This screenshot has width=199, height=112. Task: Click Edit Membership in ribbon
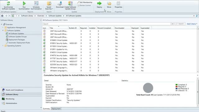coord(85,2)
